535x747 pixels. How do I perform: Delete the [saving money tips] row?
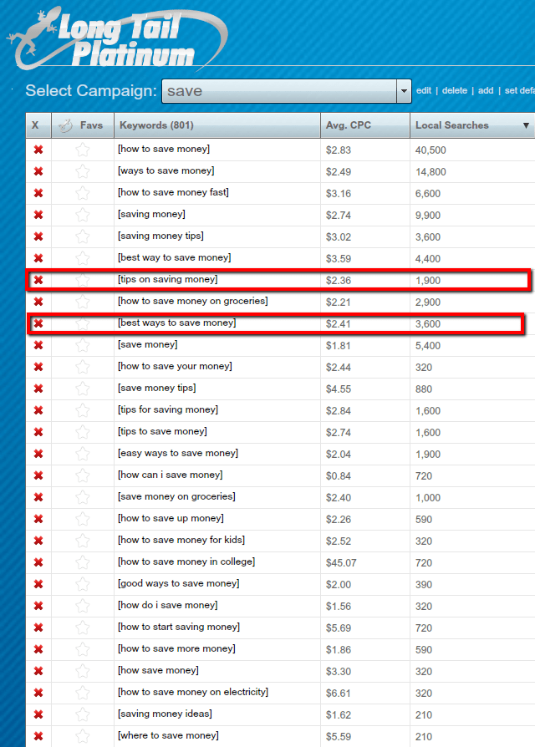38,236
